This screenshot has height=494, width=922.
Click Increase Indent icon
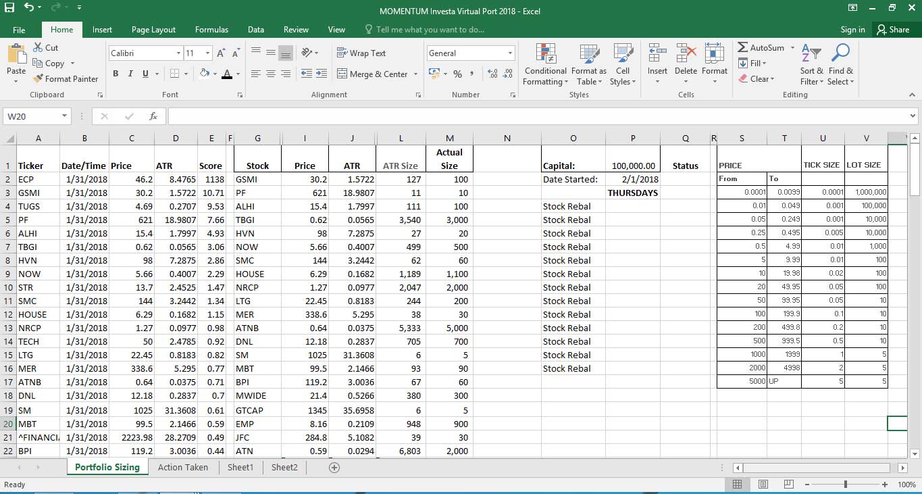tap(321, 74)
